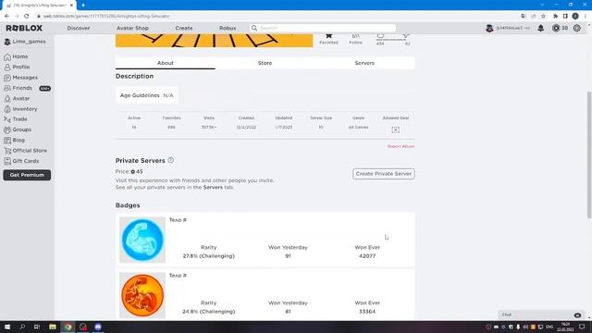Open the Avatar Shop menu
This screenshot has width=592, height=333.
(132, 28)
